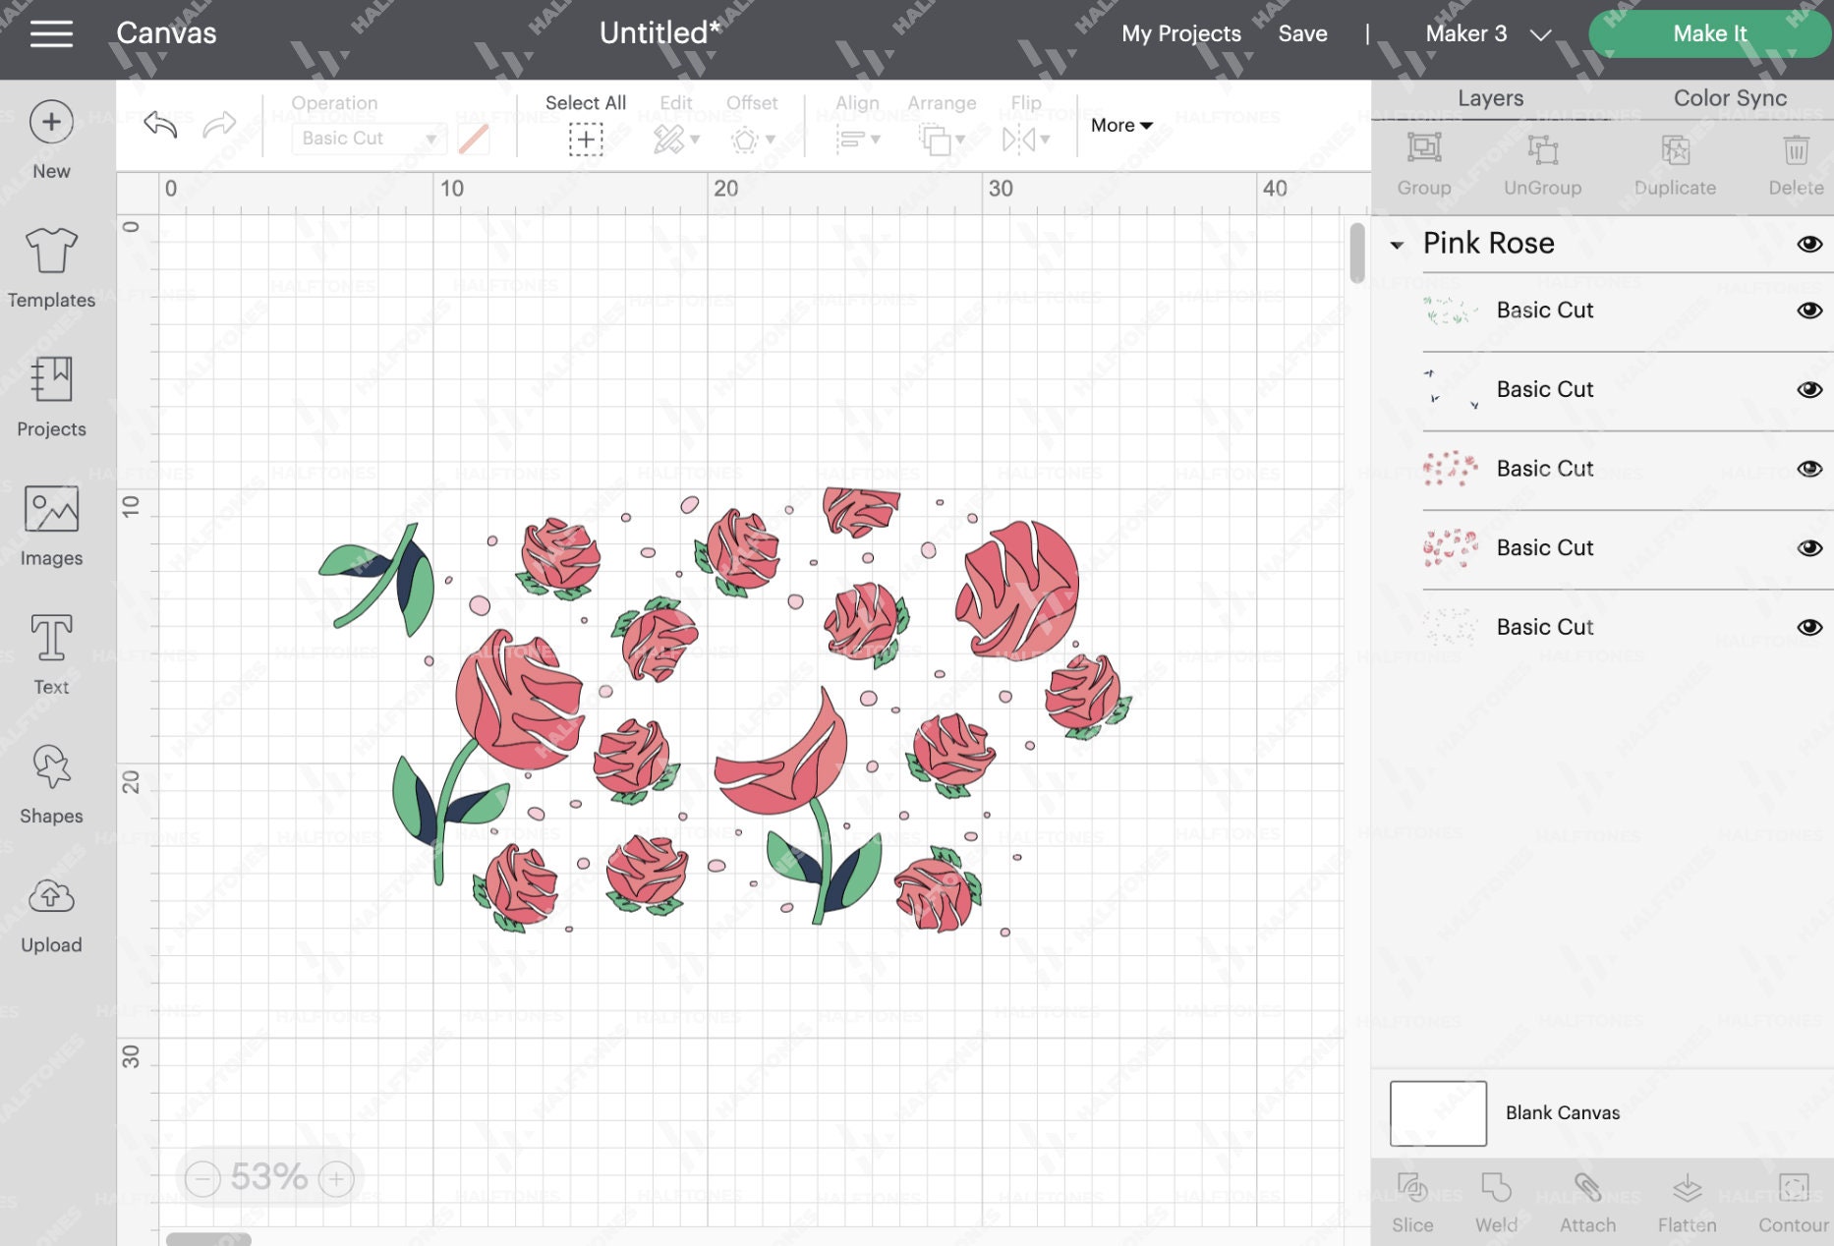The width and height of the screenshot is (1834, 1246).
Task: Click the fifth Basic Cut layer name
Action: (x=1544, y=627)
